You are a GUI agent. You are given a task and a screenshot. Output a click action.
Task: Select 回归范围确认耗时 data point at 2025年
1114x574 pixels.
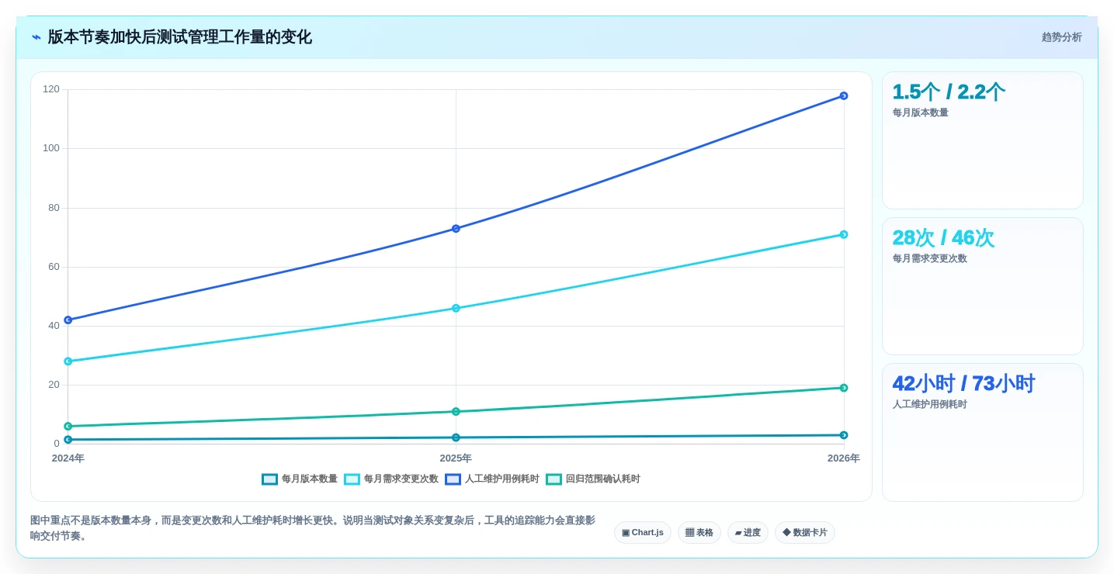pos(456,412)
